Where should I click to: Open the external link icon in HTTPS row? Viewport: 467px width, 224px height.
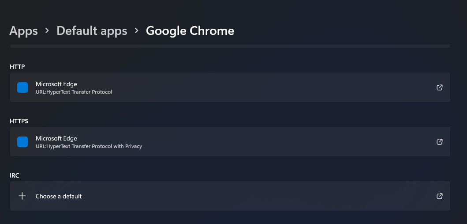click(439, 142)
